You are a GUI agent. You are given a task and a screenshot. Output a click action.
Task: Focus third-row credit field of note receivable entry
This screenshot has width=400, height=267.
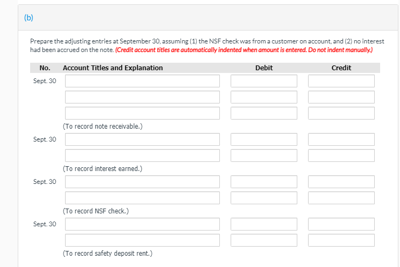341,113
